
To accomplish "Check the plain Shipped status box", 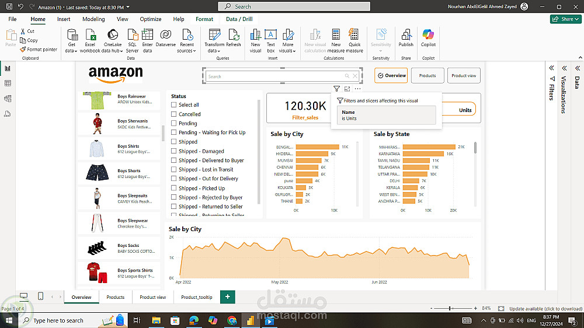I will [173, 141].
